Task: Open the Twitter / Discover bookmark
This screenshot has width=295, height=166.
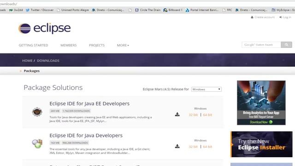Action: [40, 10]
